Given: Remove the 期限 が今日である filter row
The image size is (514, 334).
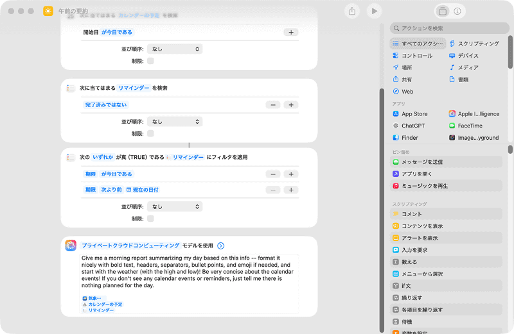Looking at the screenshot, I should tap(272, 174).
